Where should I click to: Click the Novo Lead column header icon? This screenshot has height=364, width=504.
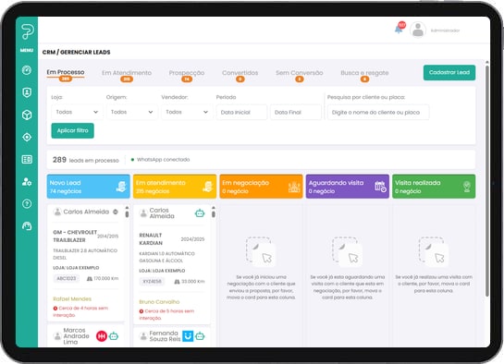pos(121,187)
